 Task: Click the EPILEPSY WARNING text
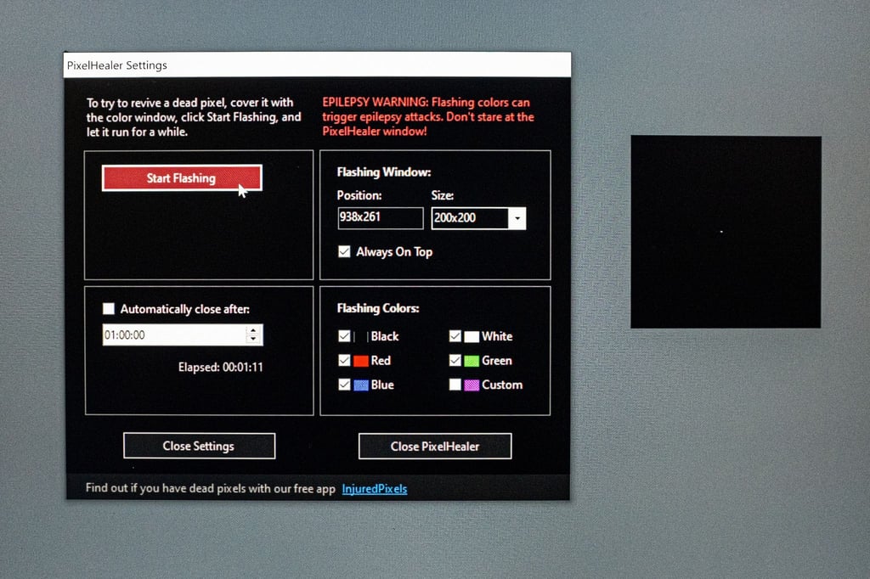(428, 117)
